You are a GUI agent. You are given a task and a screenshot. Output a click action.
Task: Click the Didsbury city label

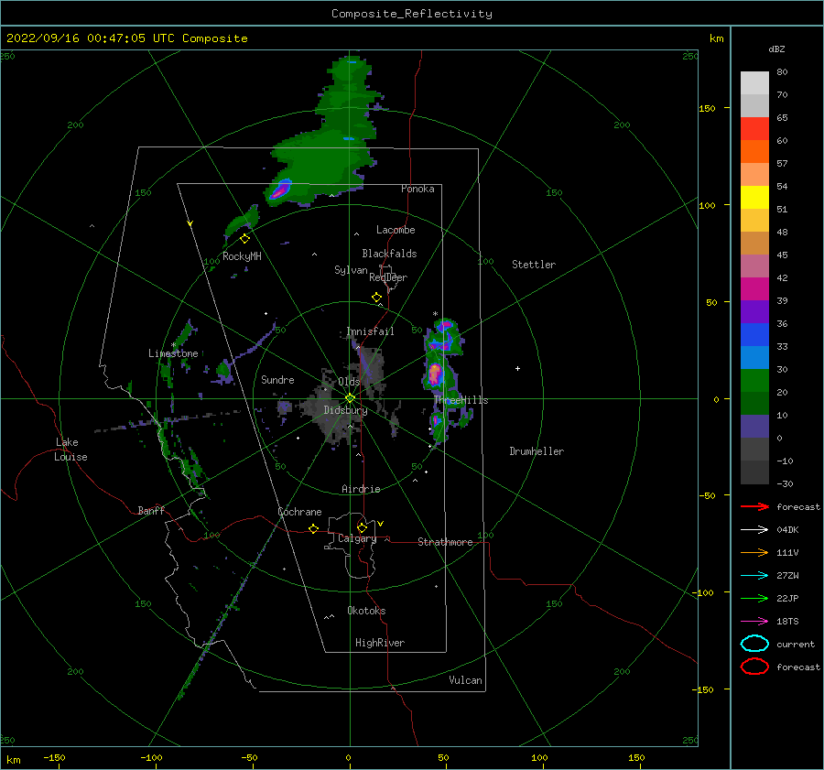[345, 410]
